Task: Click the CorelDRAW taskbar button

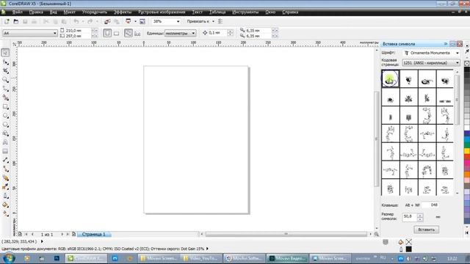Action: [87, 258]
